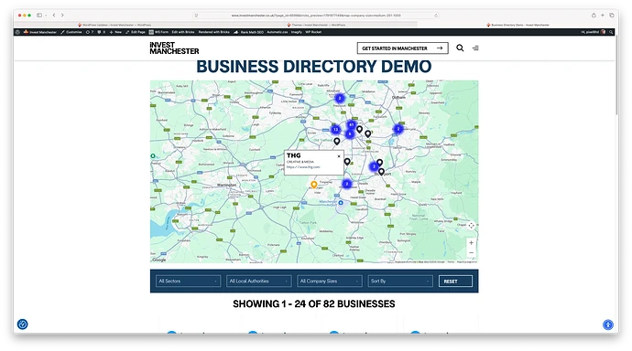Click the cluster marker near Prestwich
Screen dimensions: 632x351
(x=340, y=98)
